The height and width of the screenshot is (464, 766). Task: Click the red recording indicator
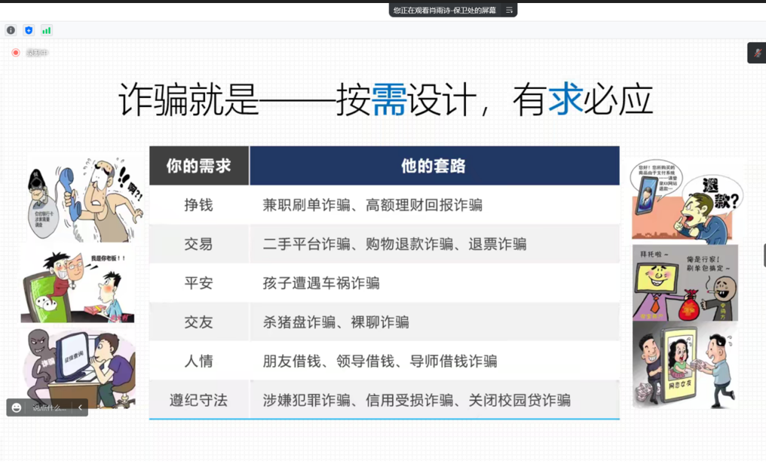coord(15,53)
